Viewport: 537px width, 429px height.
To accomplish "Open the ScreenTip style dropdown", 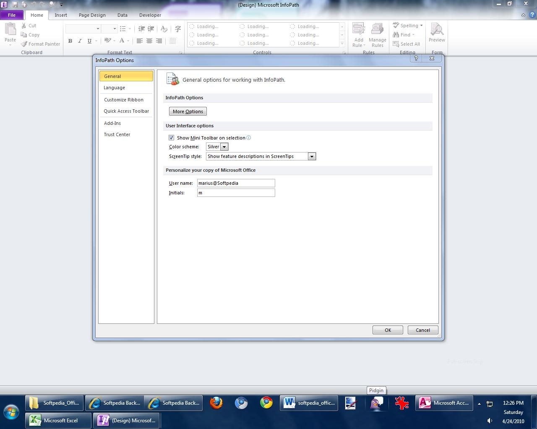I will [312, 156].
